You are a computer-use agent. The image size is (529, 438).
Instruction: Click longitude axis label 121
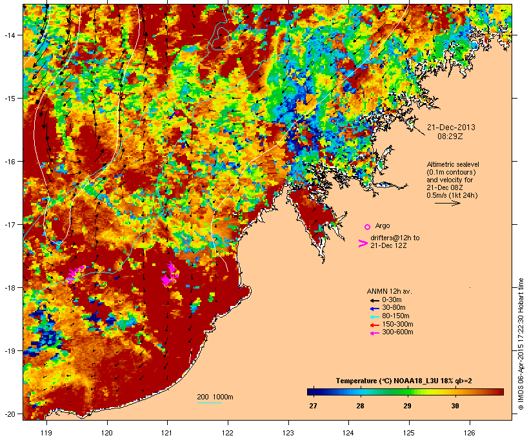(x=167, y=433)
